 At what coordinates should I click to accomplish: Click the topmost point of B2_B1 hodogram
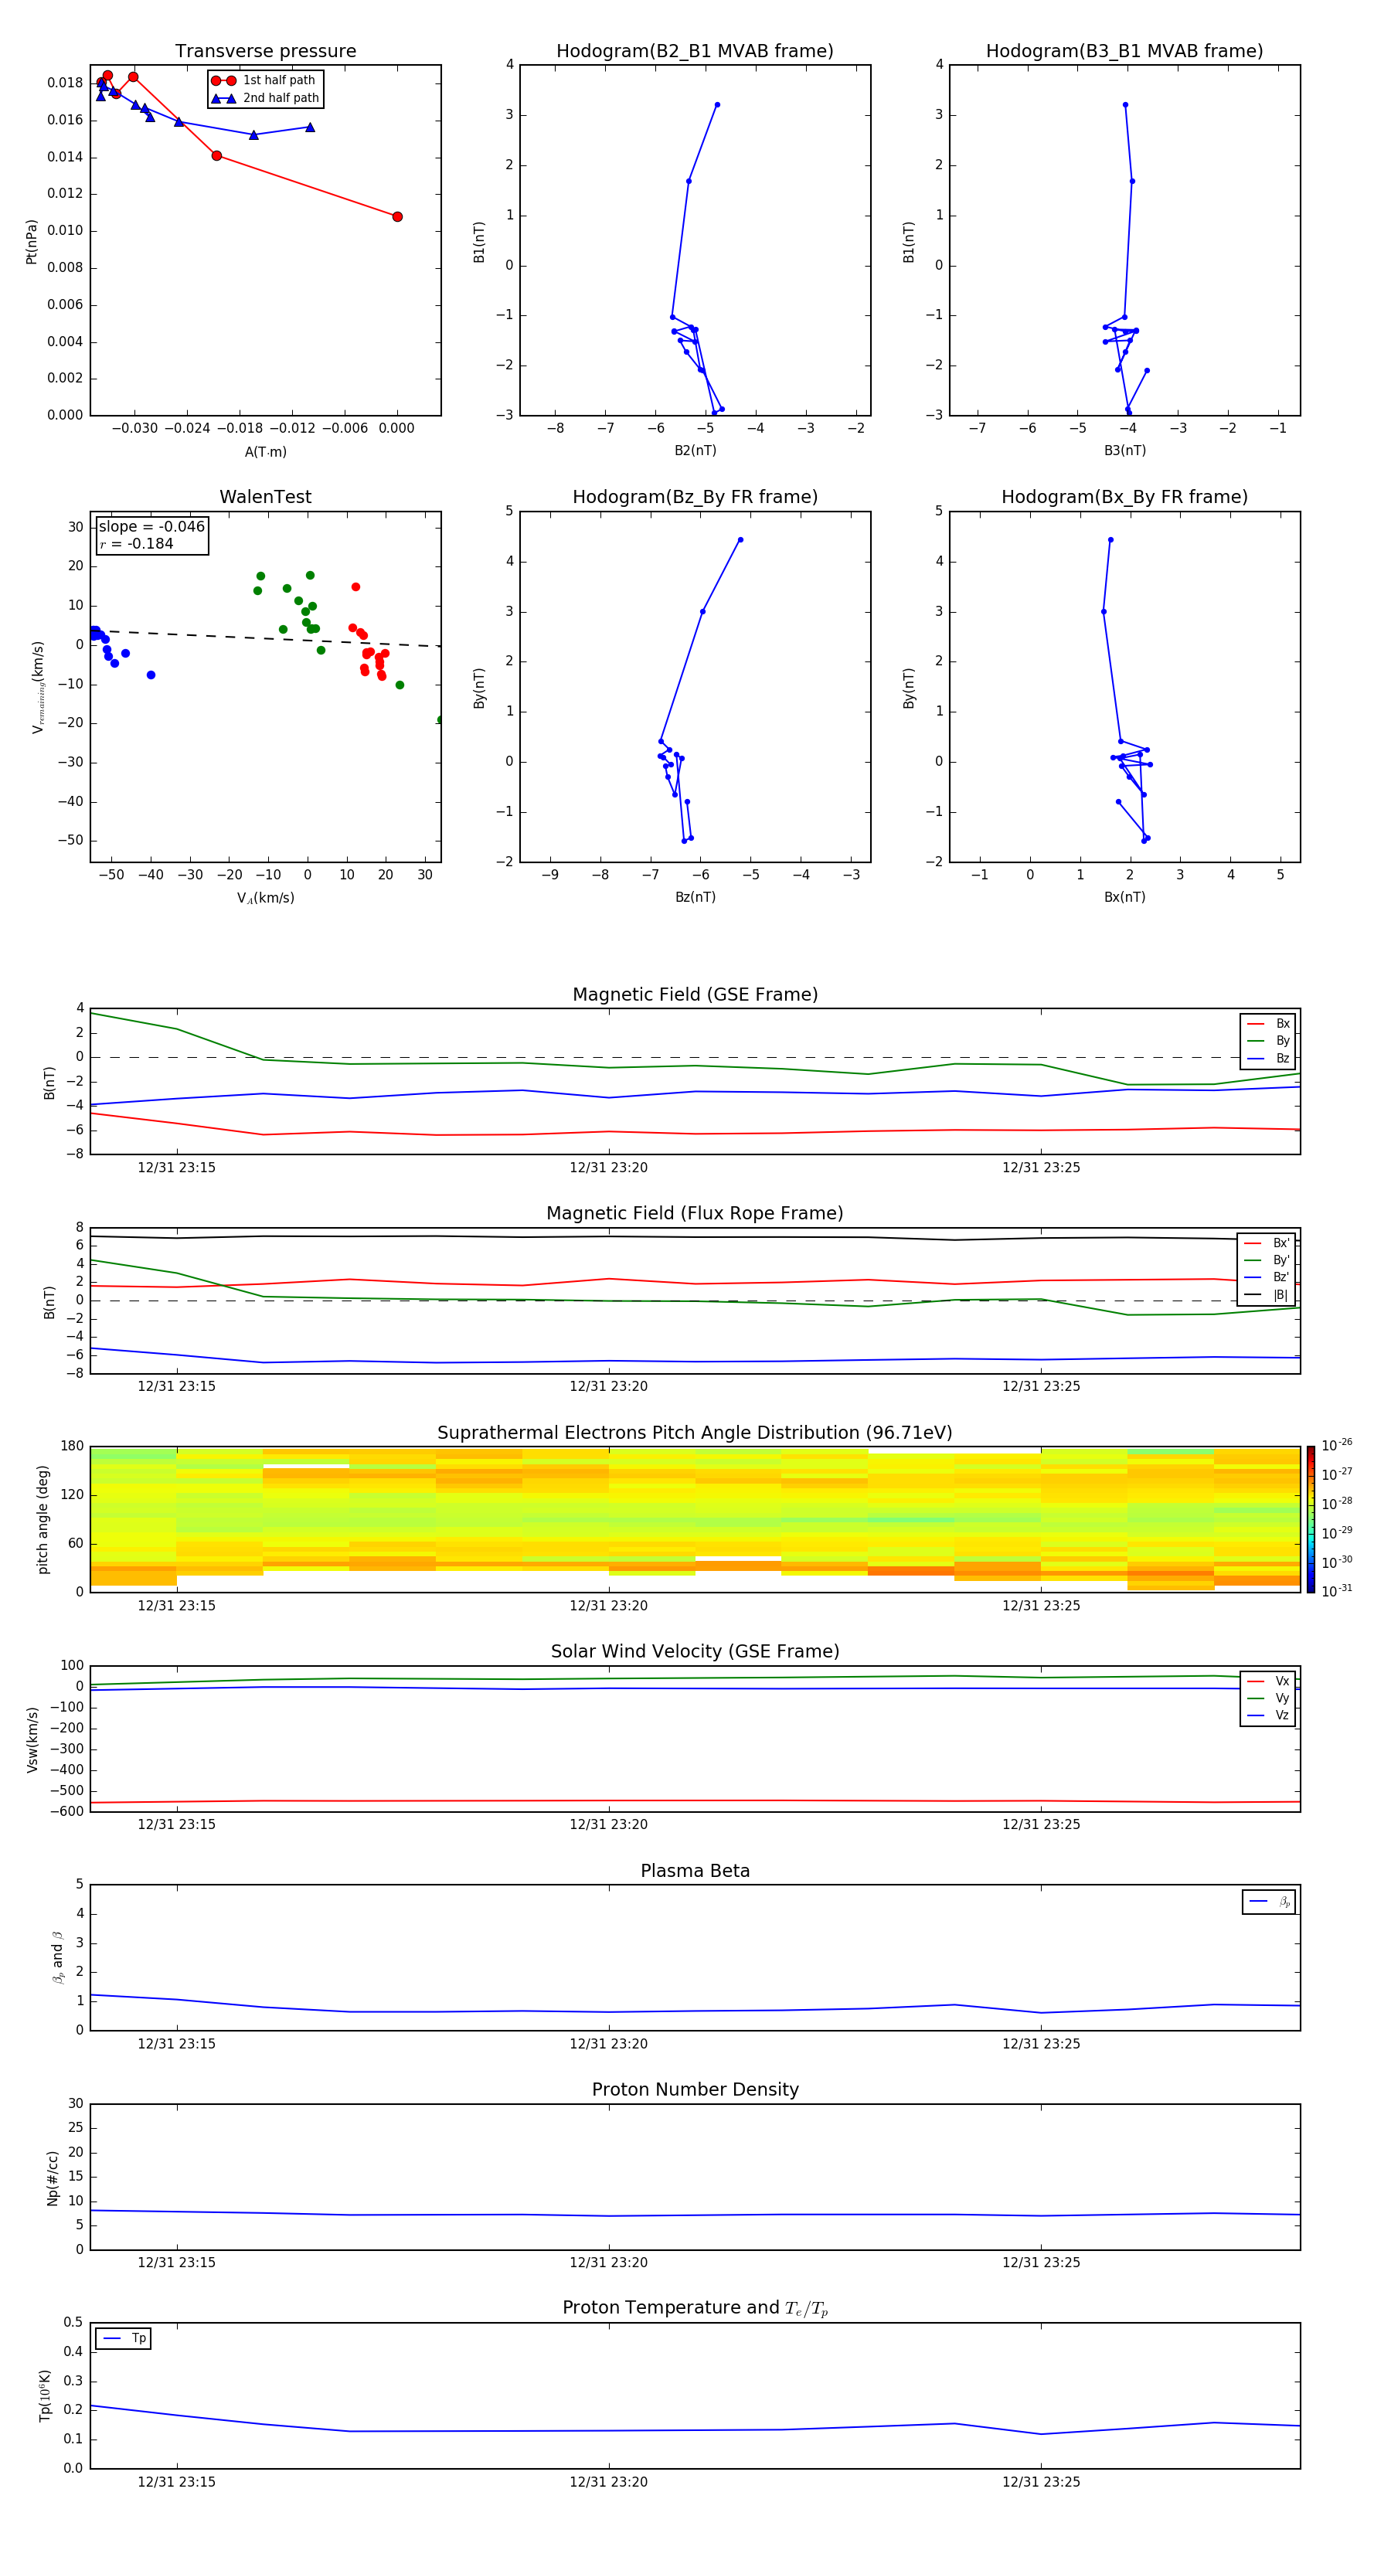pyautogui.click(x=717, y=105)
